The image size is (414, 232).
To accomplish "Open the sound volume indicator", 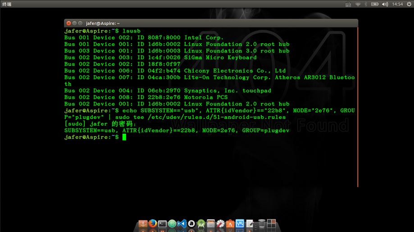I will tap(385, 4).
